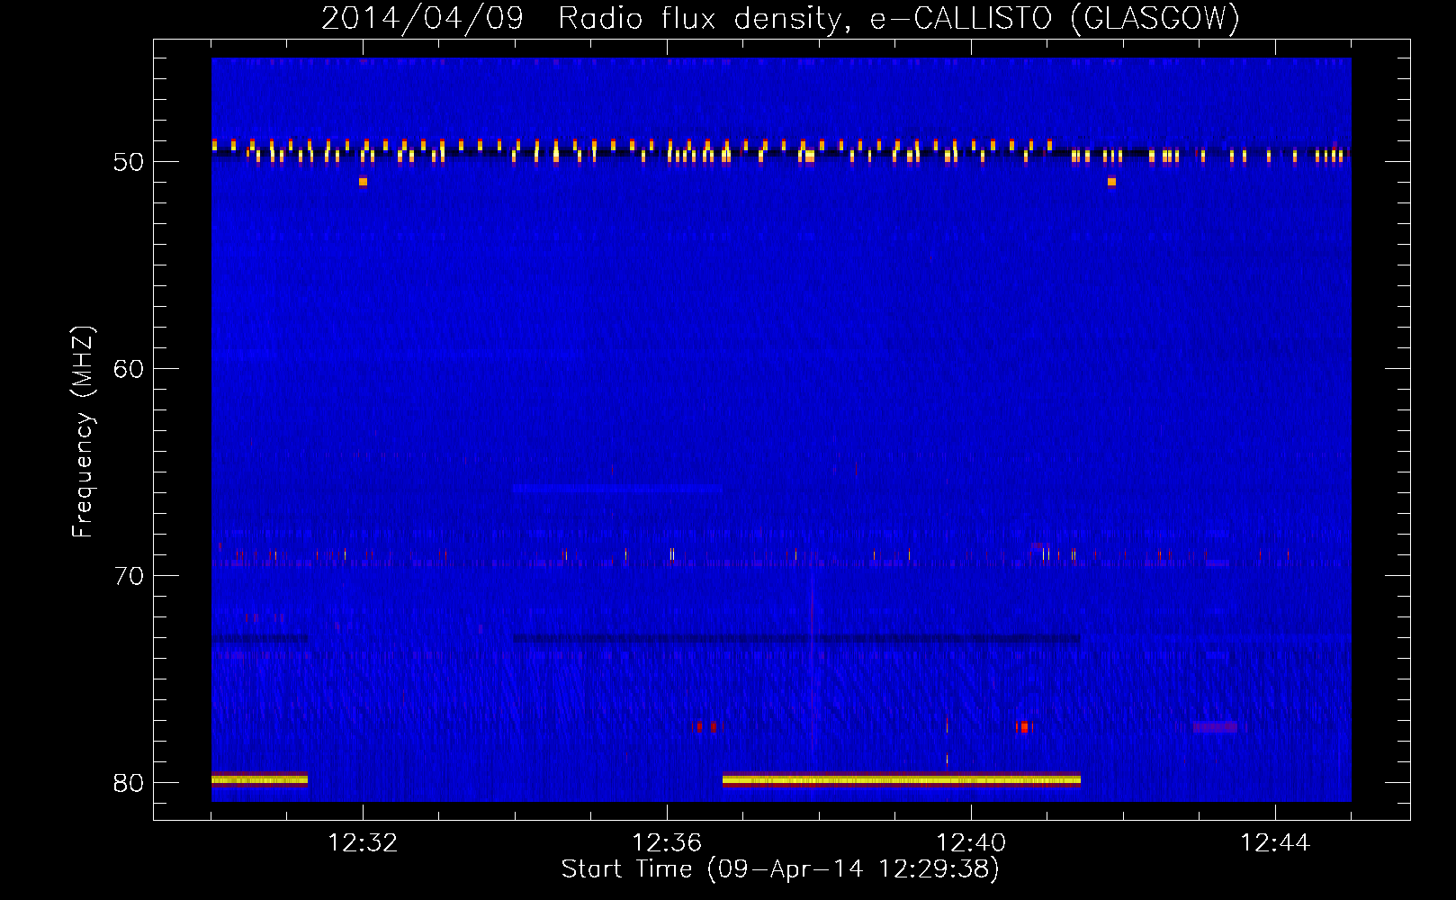The image size is (1456, 900).
Task: Click the purple patch near 77 MHz around 12:43
Action: click(x=1215, y=726)
